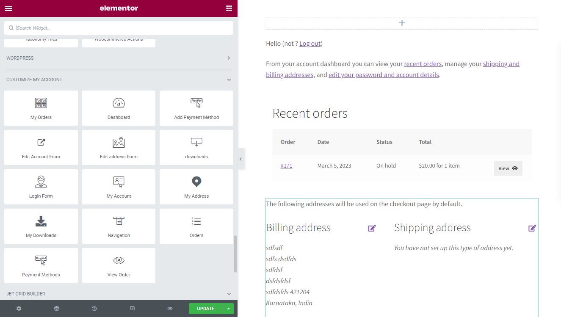Image resolution: width=561 pixels, height=317 pixels.
Task: Open page settings gear icon
Action: [x=19, y=309]
